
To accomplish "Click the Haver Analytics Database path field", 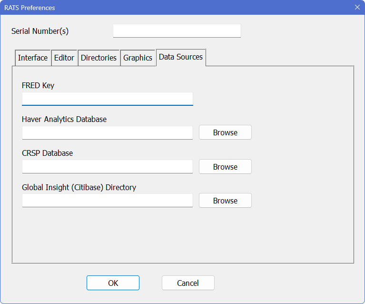I will (107, 132).
